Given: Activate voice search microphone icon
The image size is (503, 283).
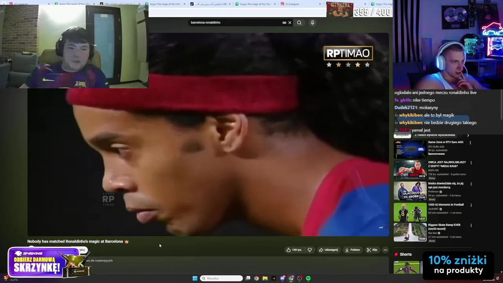Looking at the screenshot, I should (x=312, y=22).
